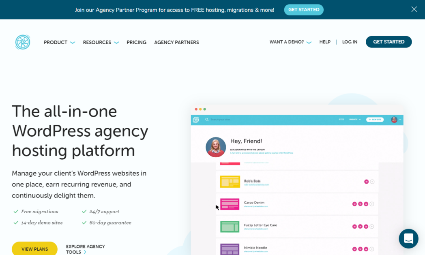This screenshot has width=425, height=255.
Task: Expand the WANT A DEMO chevron
Action: 309,42
